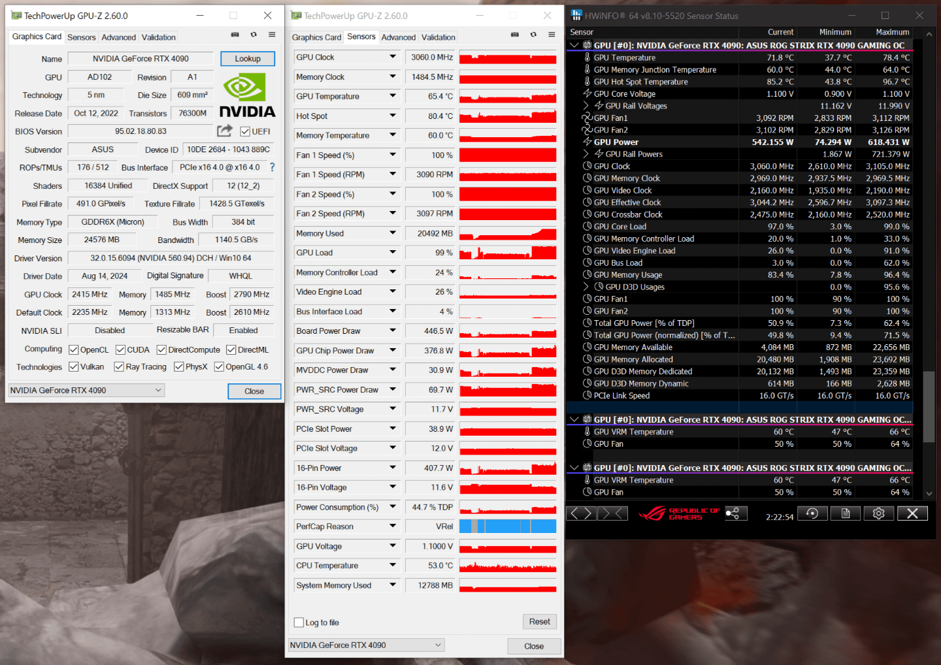The image size is (941, 665).
Task: Toggle the DirectML checkbox
Action: 231,350
